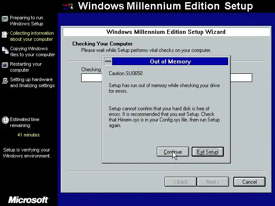Click the greyed-out Next button

coord(213,182)
